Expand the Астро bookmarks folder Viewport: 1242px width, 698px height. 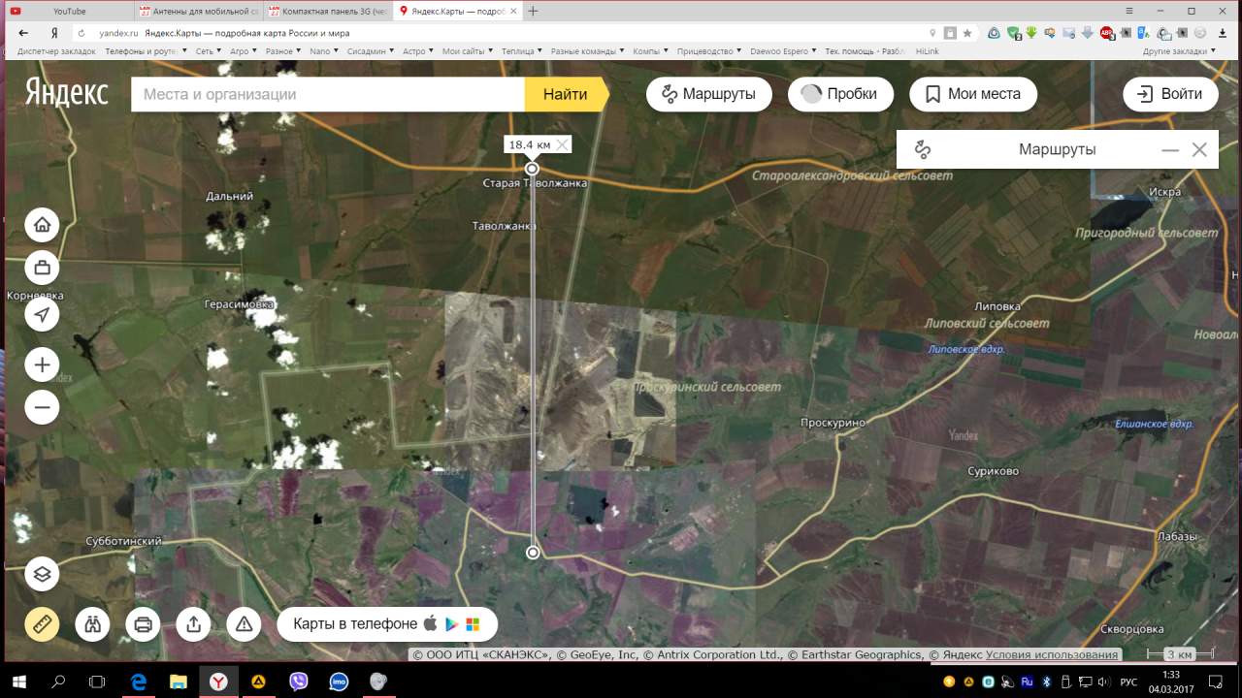point(418,51)
